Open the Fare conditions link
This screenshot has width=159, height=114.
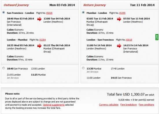coord(146,104)
